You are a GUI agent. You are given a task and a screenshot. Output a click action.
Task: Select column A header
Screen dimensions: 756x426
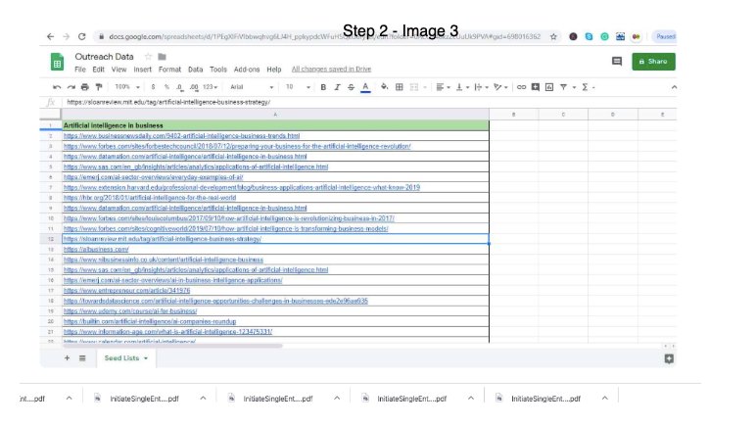(275, 115)
